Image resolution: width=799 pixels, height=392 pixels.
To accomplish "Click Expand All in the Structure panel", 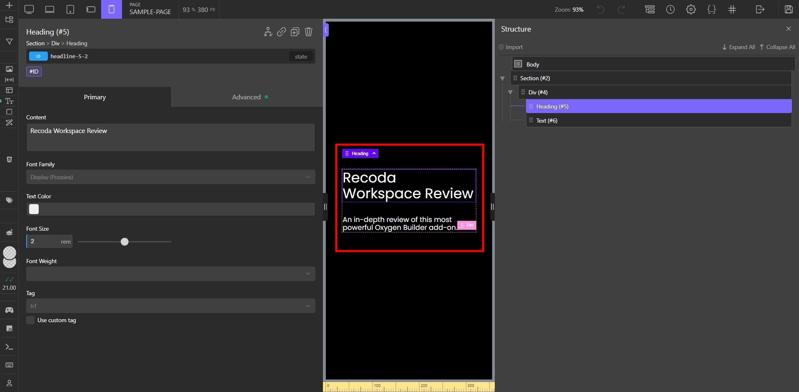I will coord(739,47).
